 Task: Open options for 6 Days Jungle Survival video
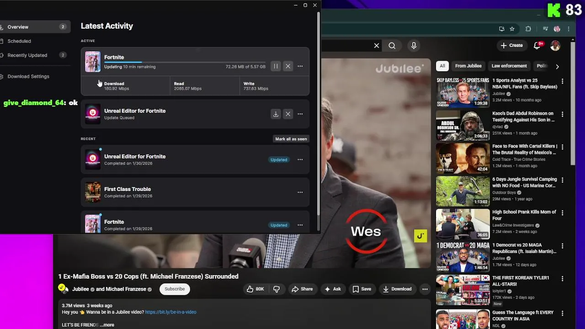[x=563, y=180]
